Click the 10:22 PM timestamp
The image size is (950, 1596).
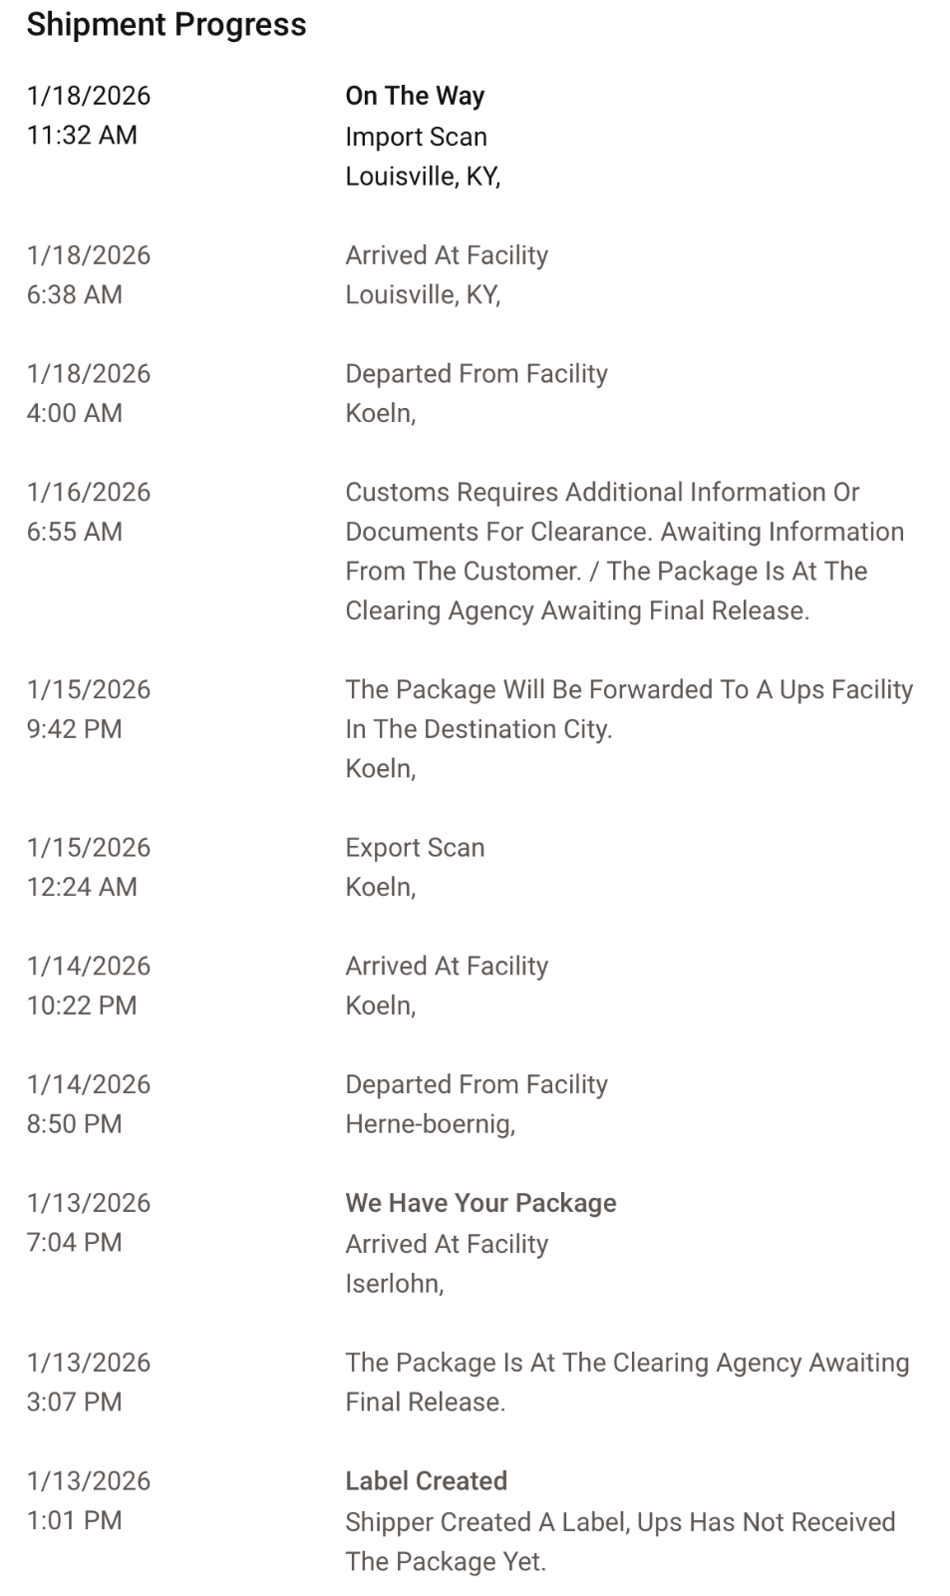point(82,1005)
